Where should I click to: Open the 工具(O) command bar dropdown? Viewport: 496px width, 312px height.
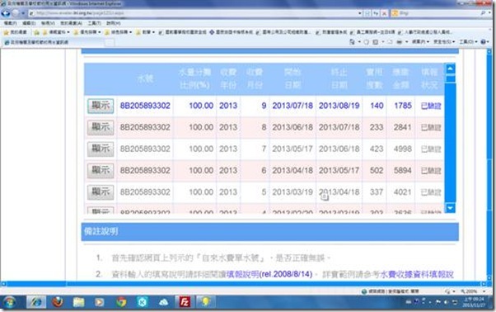(468, 42)
